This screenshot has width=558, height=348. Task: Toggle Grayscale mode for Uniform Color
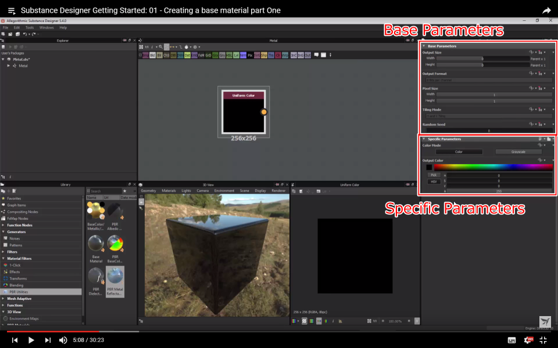[x=518, y=151]
